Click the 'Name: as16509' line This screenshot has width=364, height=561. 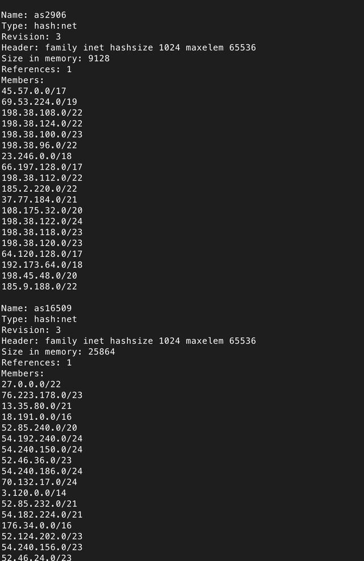(36, 308)
